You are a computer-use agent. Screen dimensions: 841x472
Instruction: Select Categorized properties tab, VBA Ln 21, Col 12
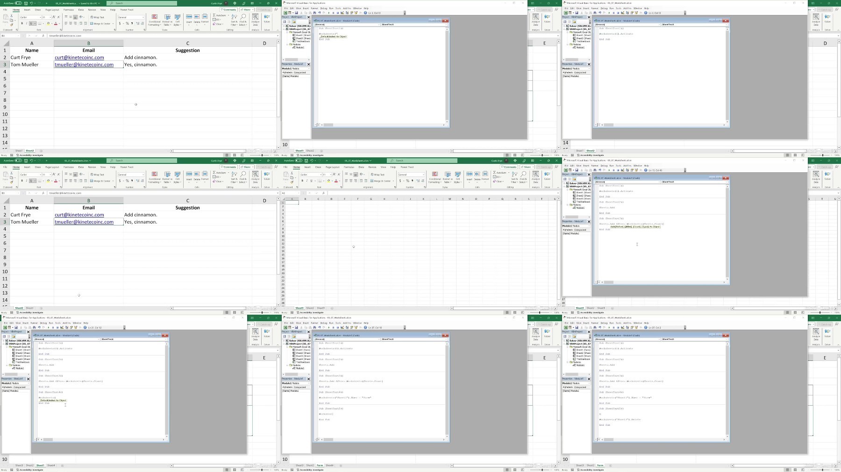[x=20, y=387]
